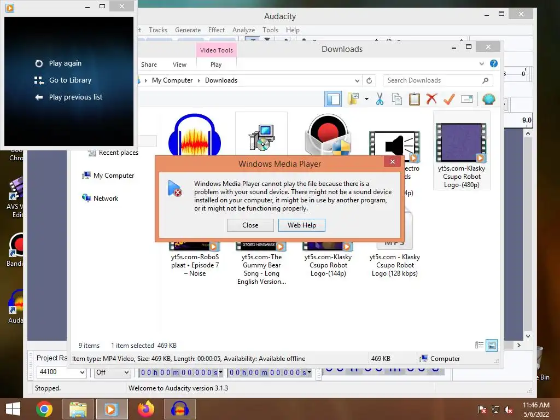Click My Computer in the address breadcrumb

click(172, 80)
